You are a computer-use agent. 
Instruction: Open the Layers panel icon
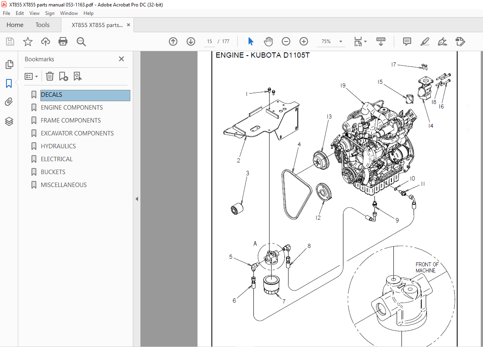pyautogui.click(x=9, y=122)
